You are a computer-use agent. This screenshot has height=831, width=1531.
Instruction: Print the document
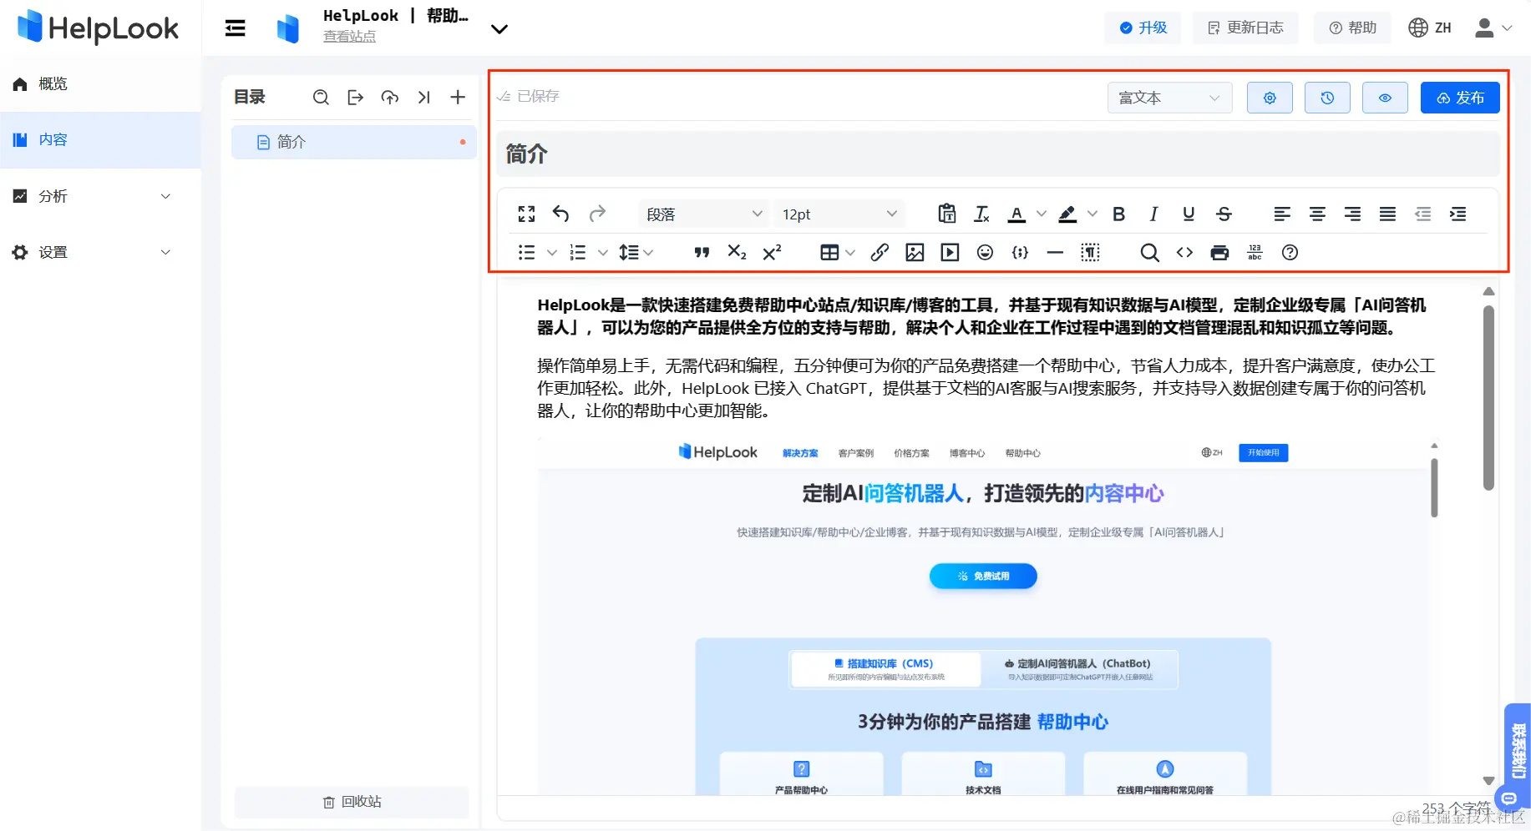pyautogui.click(x=1219, y=253)
